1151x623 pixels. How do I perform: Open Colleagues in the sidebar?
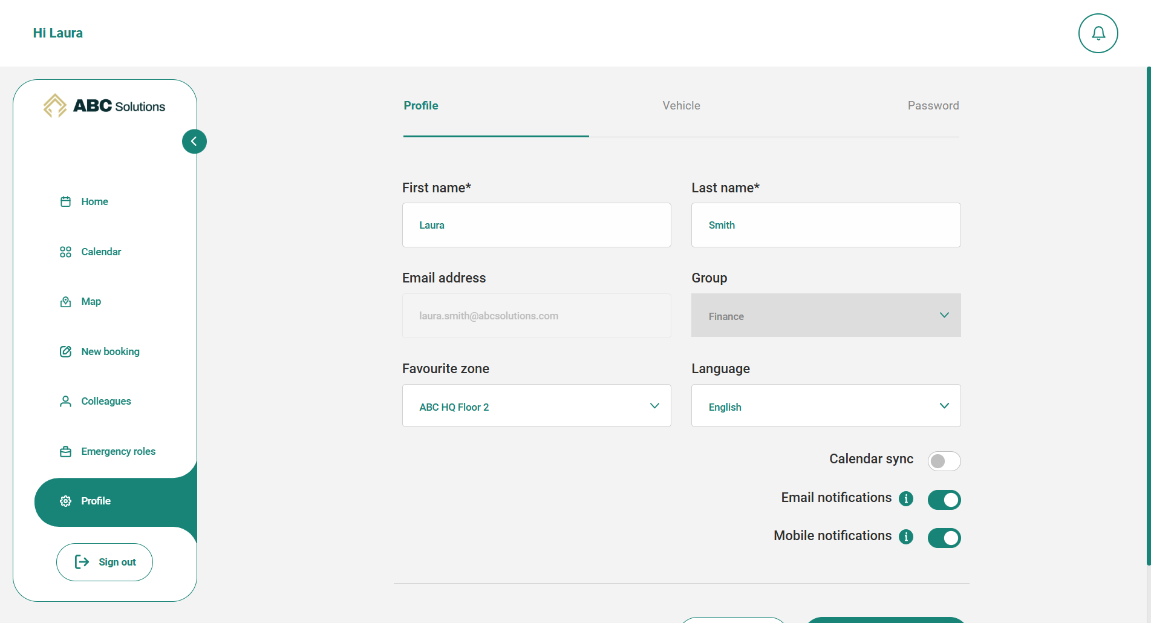(106, 402)
